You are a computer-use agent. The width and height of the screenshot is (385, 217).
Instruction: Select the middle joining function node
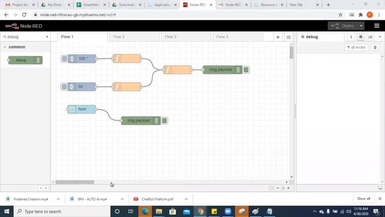177,70
